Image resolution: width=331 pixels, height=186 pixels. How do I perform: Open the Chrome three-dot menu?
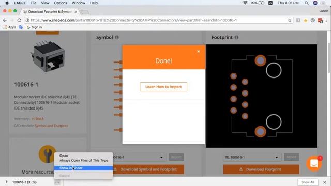tap(326, 20)
